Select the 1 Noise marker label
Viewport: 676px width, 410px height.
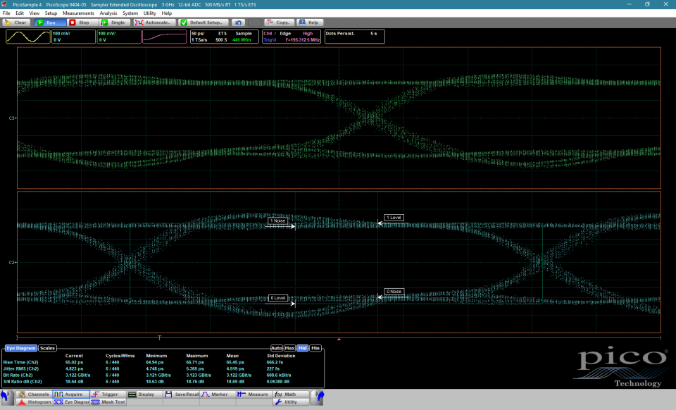277,220
